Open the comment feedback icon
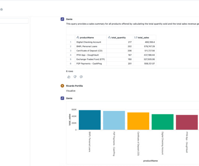 point(81,77)
